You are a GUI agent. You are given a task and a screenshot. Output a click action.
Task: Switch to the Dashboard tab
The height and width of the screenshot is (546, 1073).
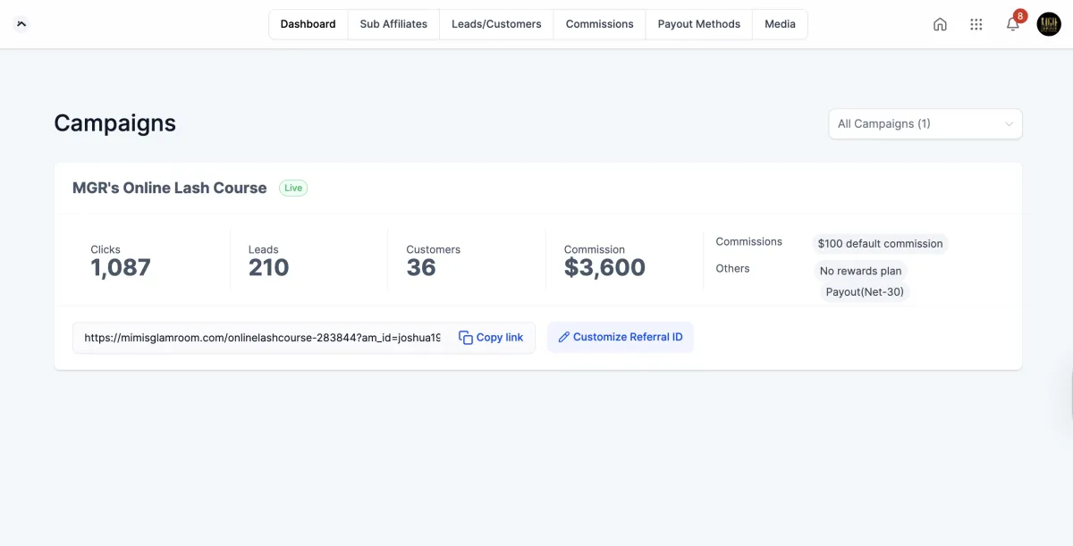[x=308, y=24]
